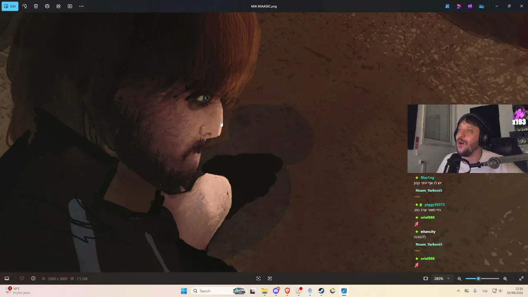The width and height of the screenshot is (528, 297).
Task: Click the 7.5 MB file size text
Action: [82, 279]
